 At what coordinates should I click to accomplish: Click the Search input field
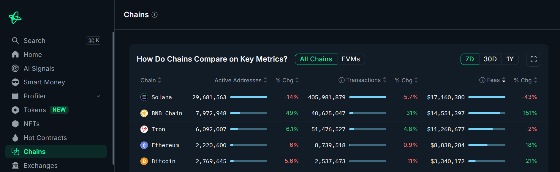point(56,41)
